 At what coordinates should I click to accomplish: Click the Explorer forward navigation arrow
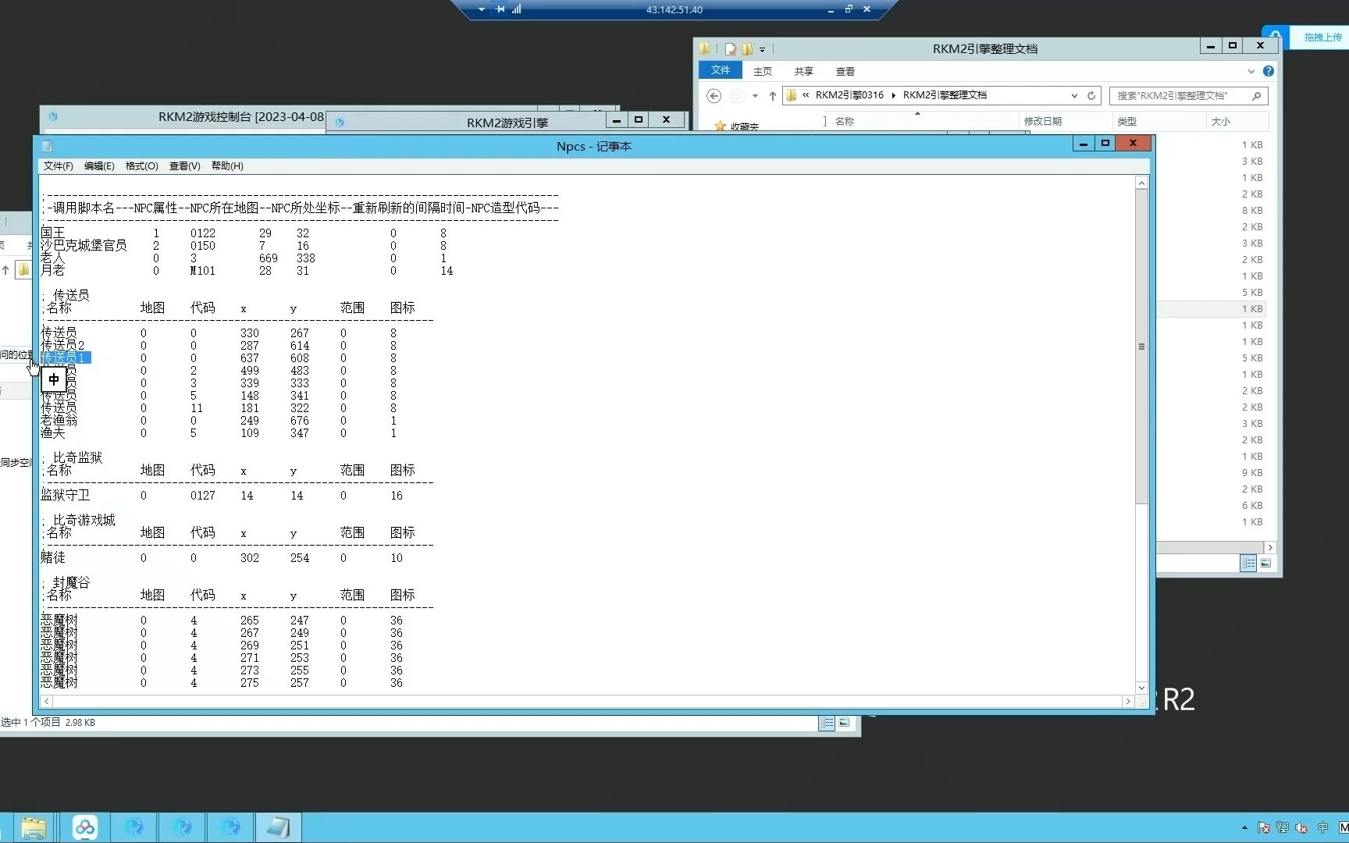737,95
